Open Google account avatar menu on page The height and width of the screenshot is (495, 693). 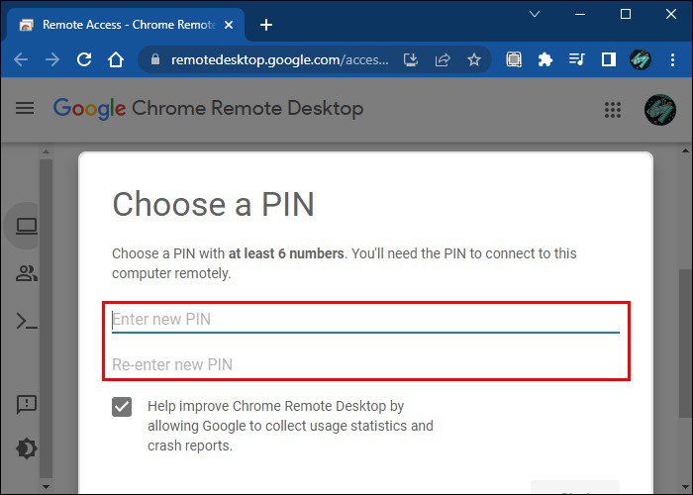pyautogui.click(x=659, y=109)
